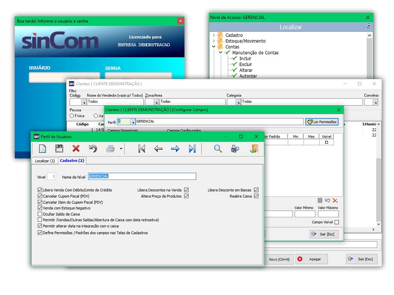Toggle Cancelar Cupom Fiscal (PDV) checkbox
Viewport: 394px width, 295px height.
(40, 196)
